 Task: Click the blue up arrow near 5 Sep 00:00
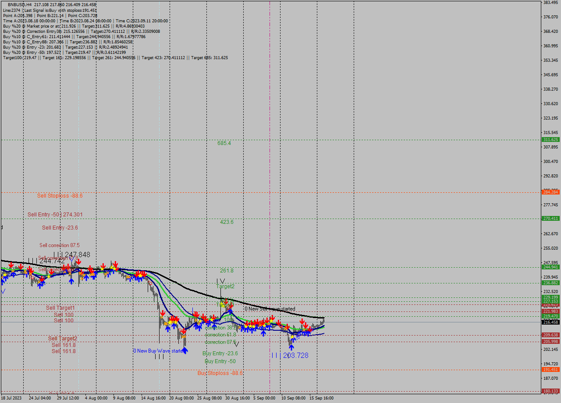[x=263, y=333]
